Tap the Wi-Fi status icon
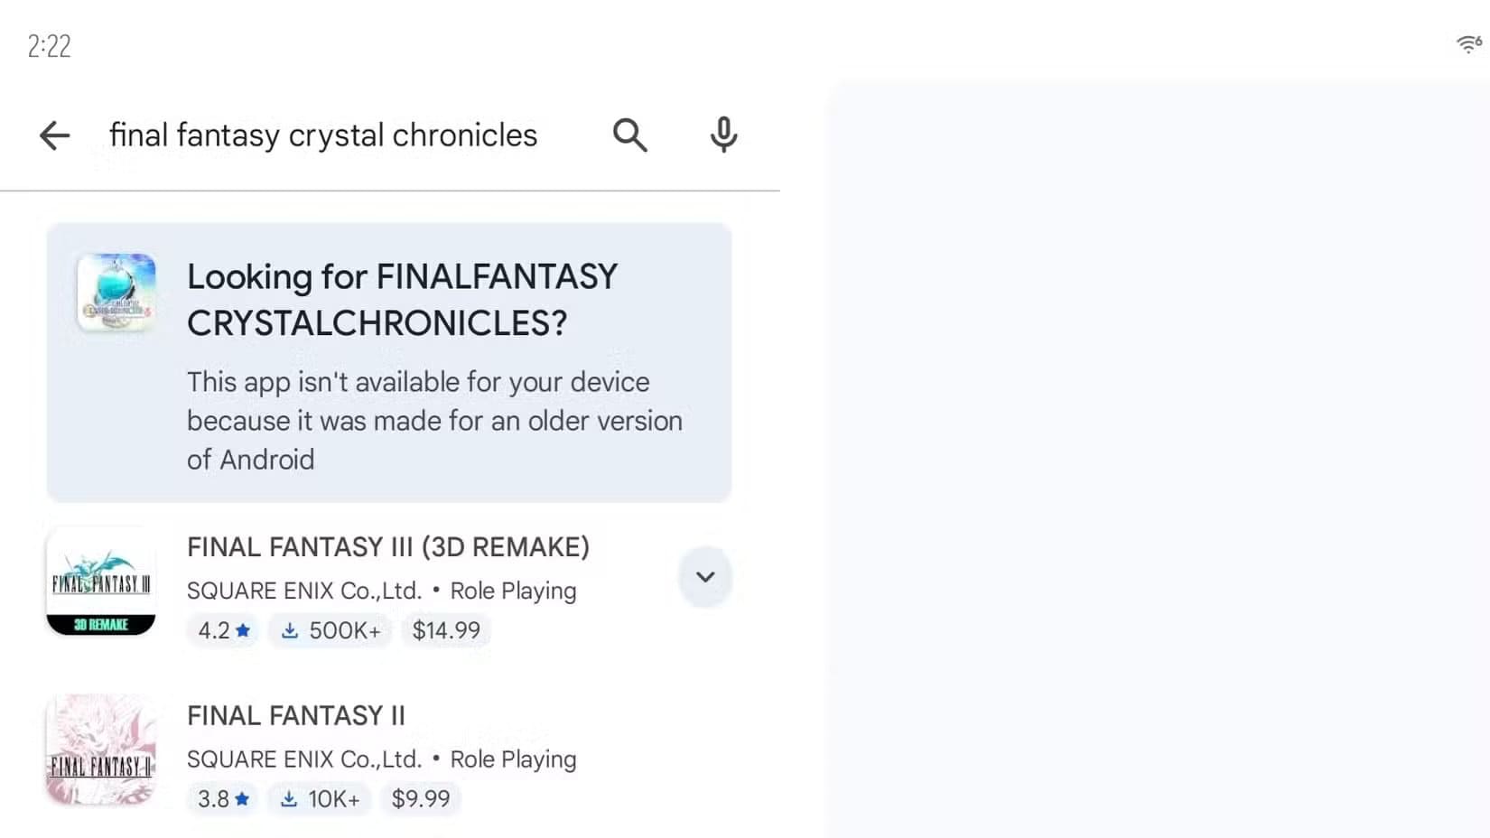This screenshot has height=838, width=1490. (x=1467, y=42)
